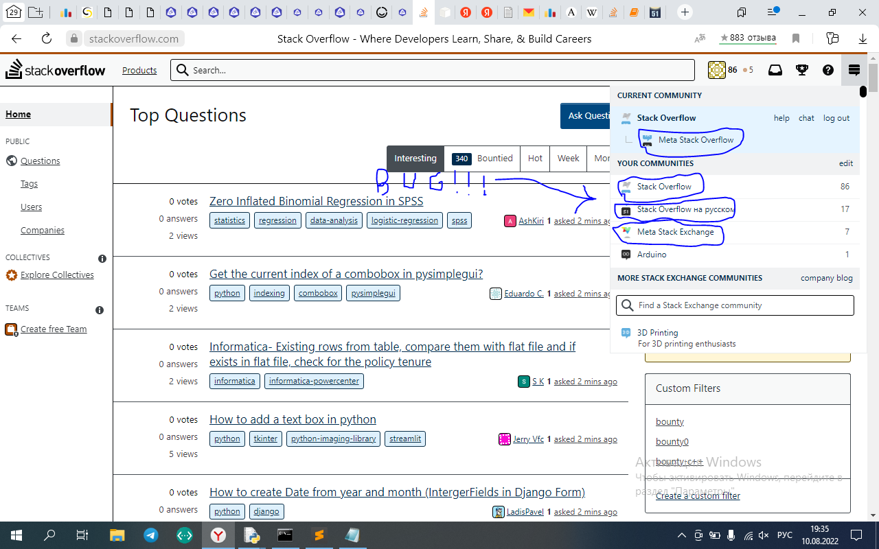Select the Hot tab
The image size is (879, 549).
535,159
